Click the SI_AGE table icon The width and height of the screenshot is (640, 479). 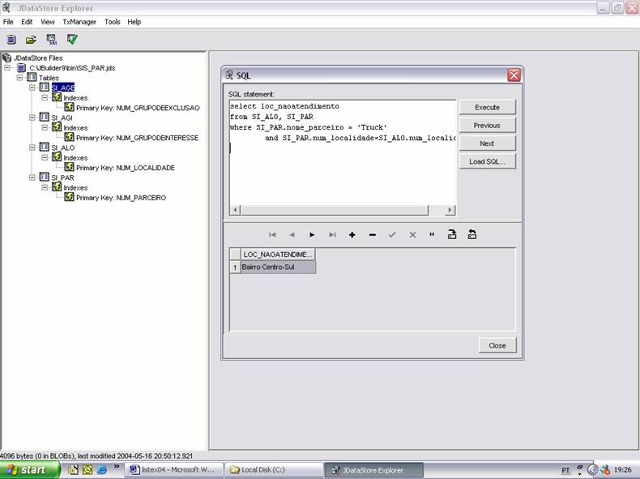pyautogui.click(x=44, y=87)
